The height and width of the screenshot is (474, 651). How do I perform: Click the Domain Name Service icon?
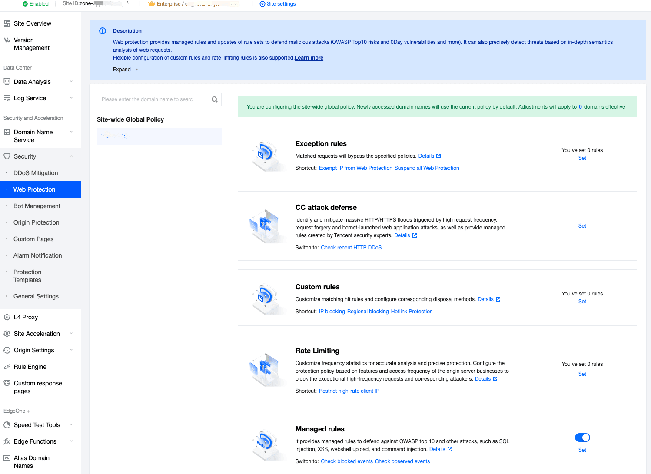tap(7, 132)
